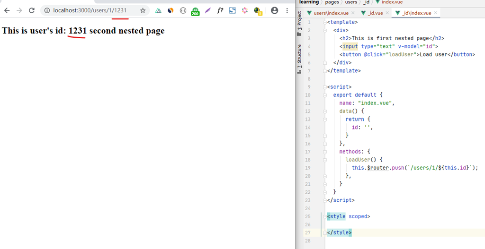Viewport: 485px width, 249px height.
Task: Open the globe extension with warning badge
Action: (x=258, y=11)
